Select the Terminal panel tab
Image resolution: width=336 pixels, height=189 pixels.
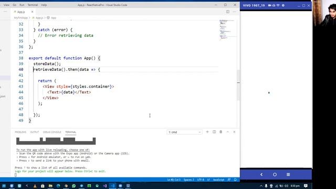pyautogui.click(x=70, y=132)
